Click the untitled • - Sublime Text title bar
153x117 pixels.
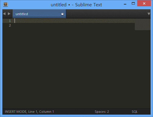pyautogui.click(x=76, y=5)
